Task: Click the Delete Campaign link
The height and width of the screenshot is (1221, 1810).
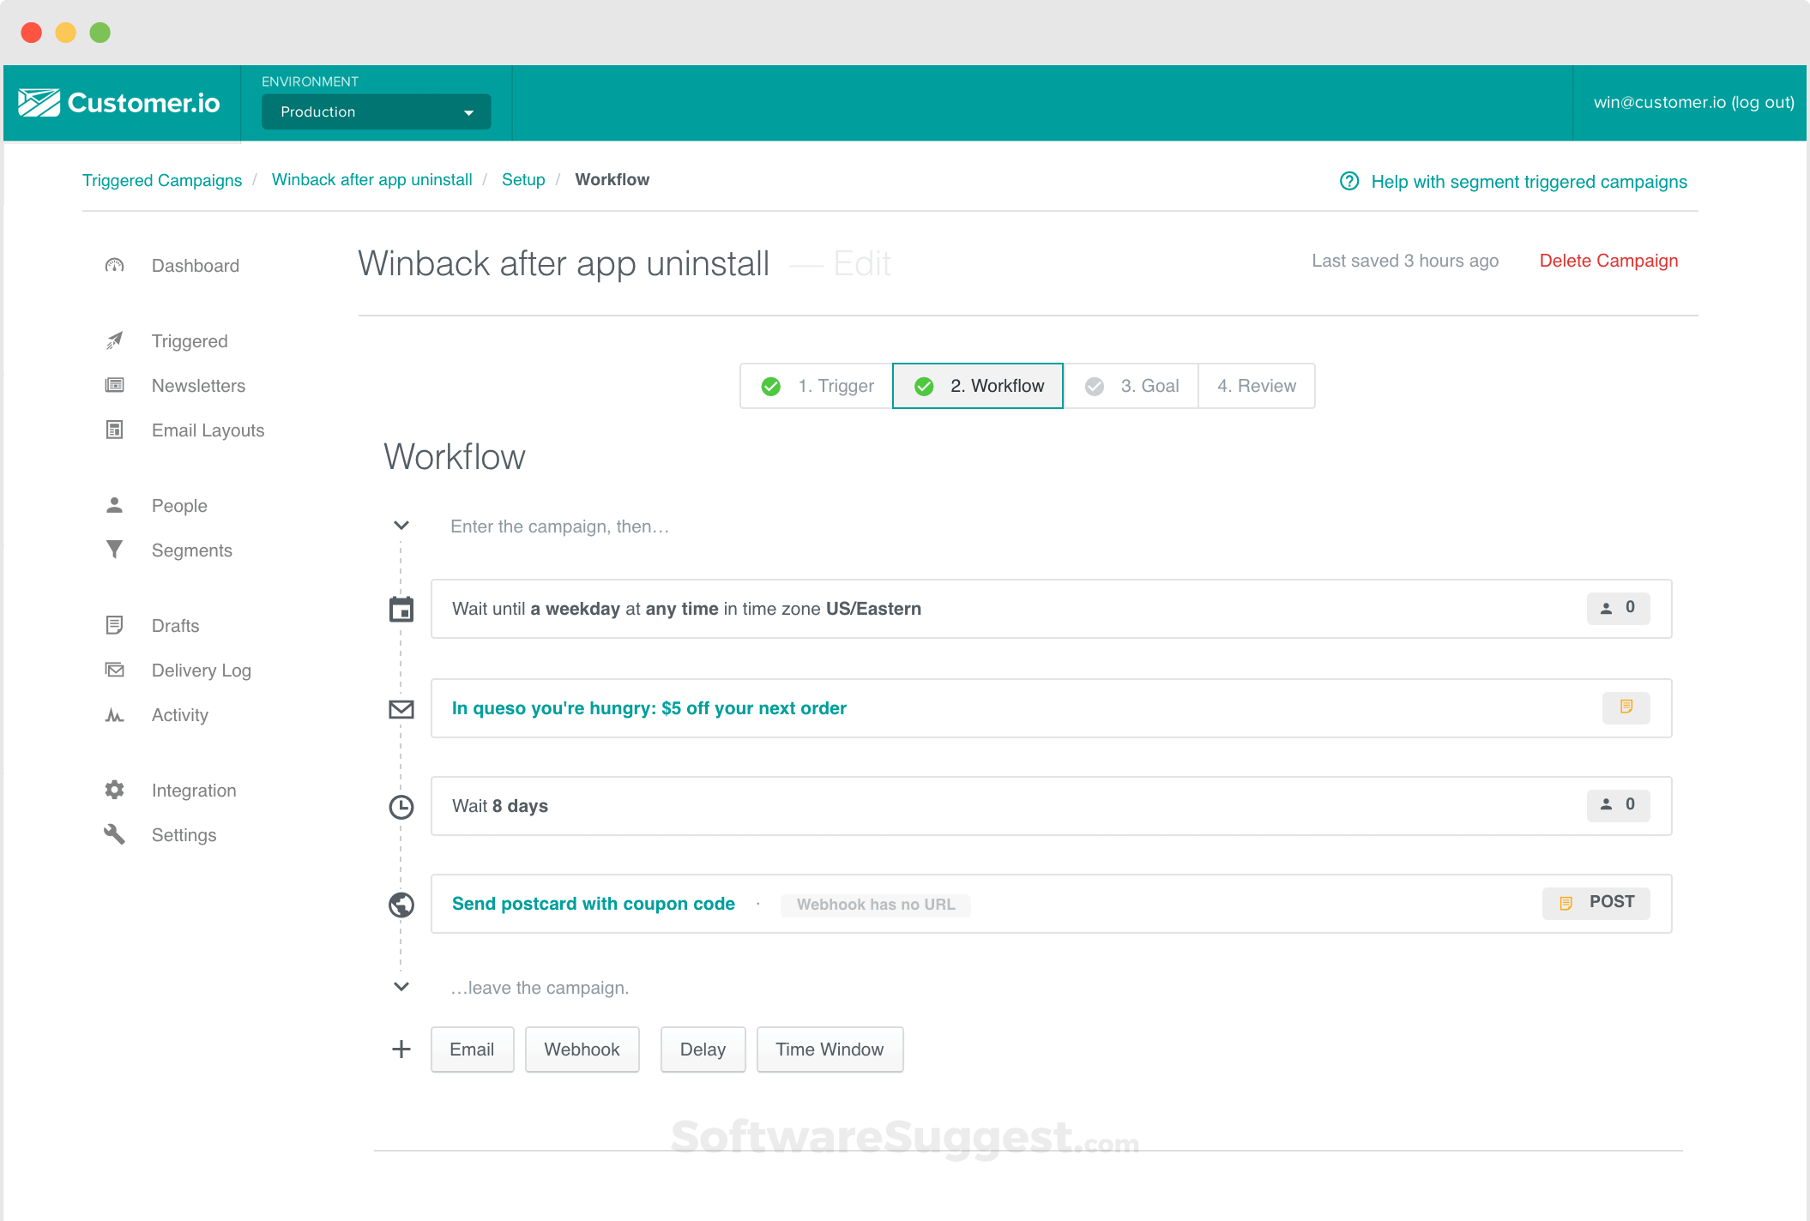Action: tap(1608, 261)
